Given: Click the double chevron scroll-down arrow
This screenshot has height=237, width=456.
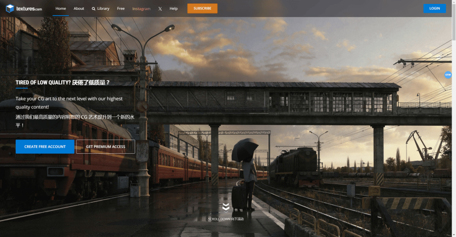Looking at the screenshot, I should pyautogui.click(x=225, y=207).
